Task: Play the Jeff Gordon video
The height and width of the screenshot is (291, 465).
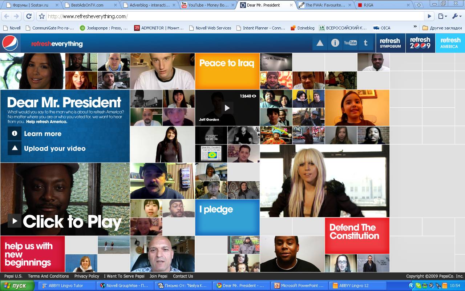Action: point(227,108)
